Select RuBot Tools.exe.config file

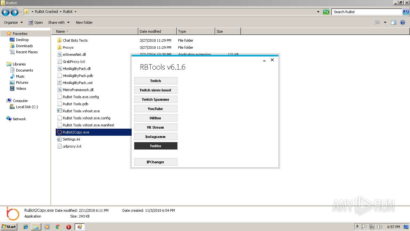pos(81,97)
